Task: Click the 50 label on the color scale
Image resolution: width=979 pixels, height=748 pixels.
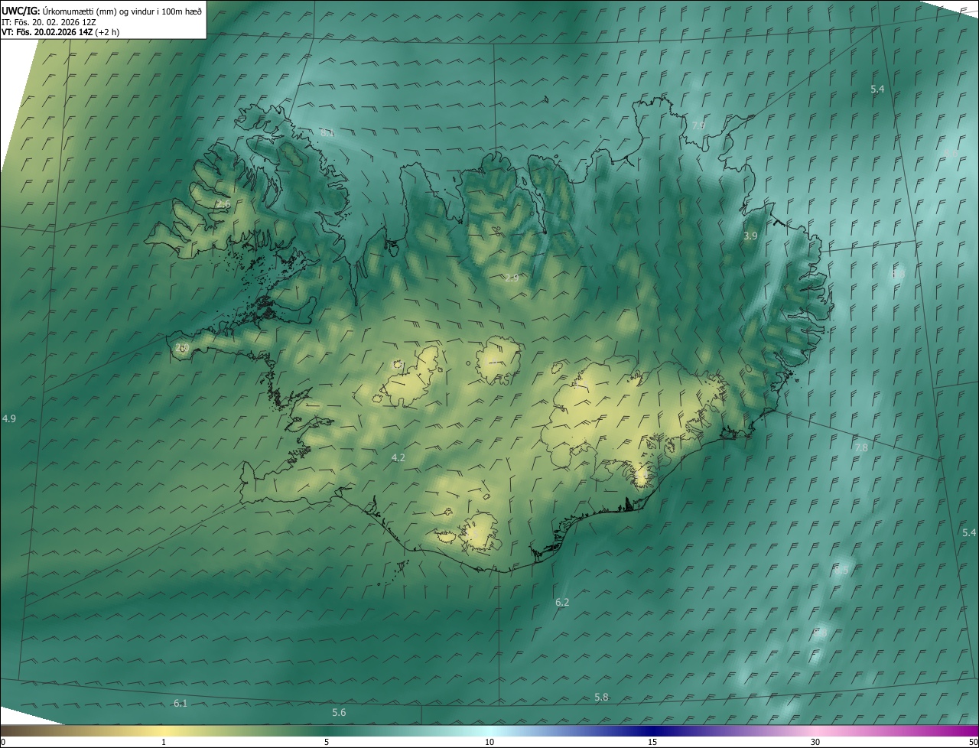Action: [x=973, y=742]
